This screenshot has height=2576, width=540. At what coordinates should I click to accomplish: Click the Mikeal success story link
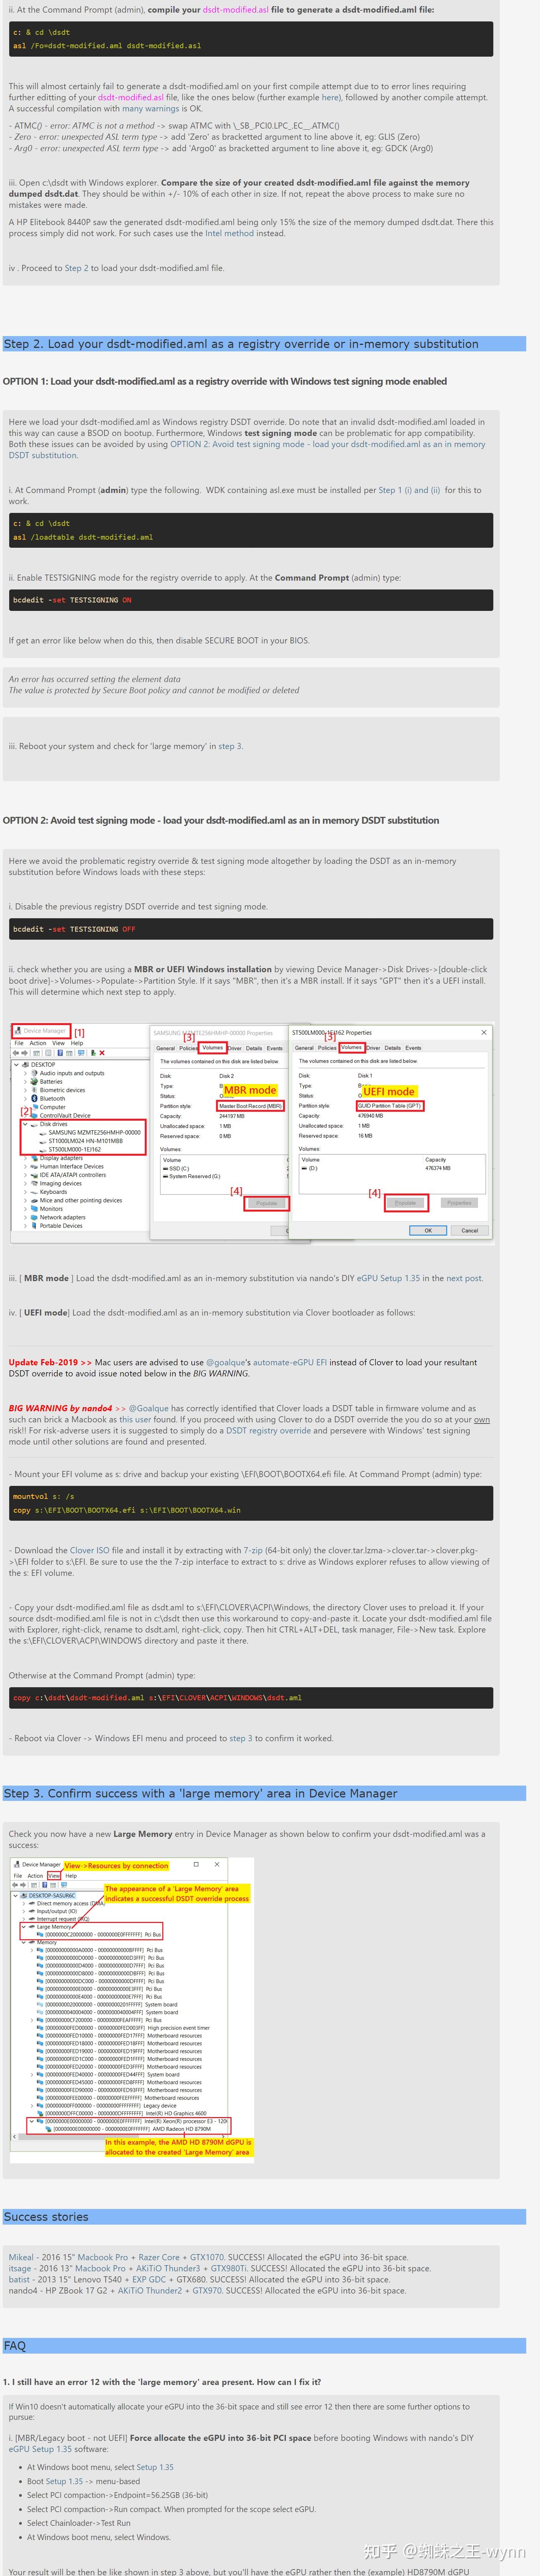coord(21,2257)
